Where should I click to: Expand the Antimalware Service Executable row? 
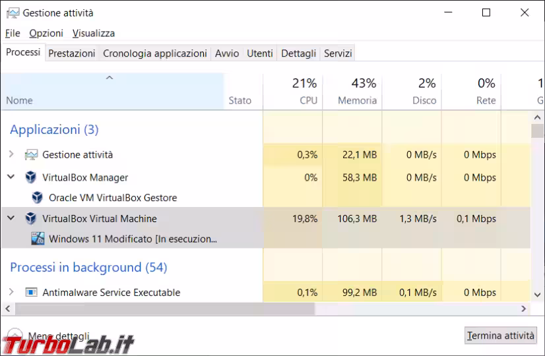pos(11,292)
